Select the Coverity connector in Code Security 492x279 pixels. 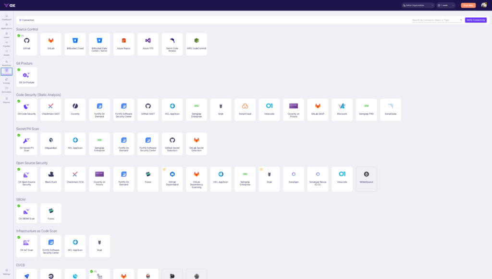(75, 110)
